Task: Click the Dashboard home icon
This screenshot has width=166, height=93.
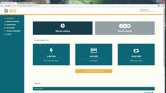Action: coord(5,18)
